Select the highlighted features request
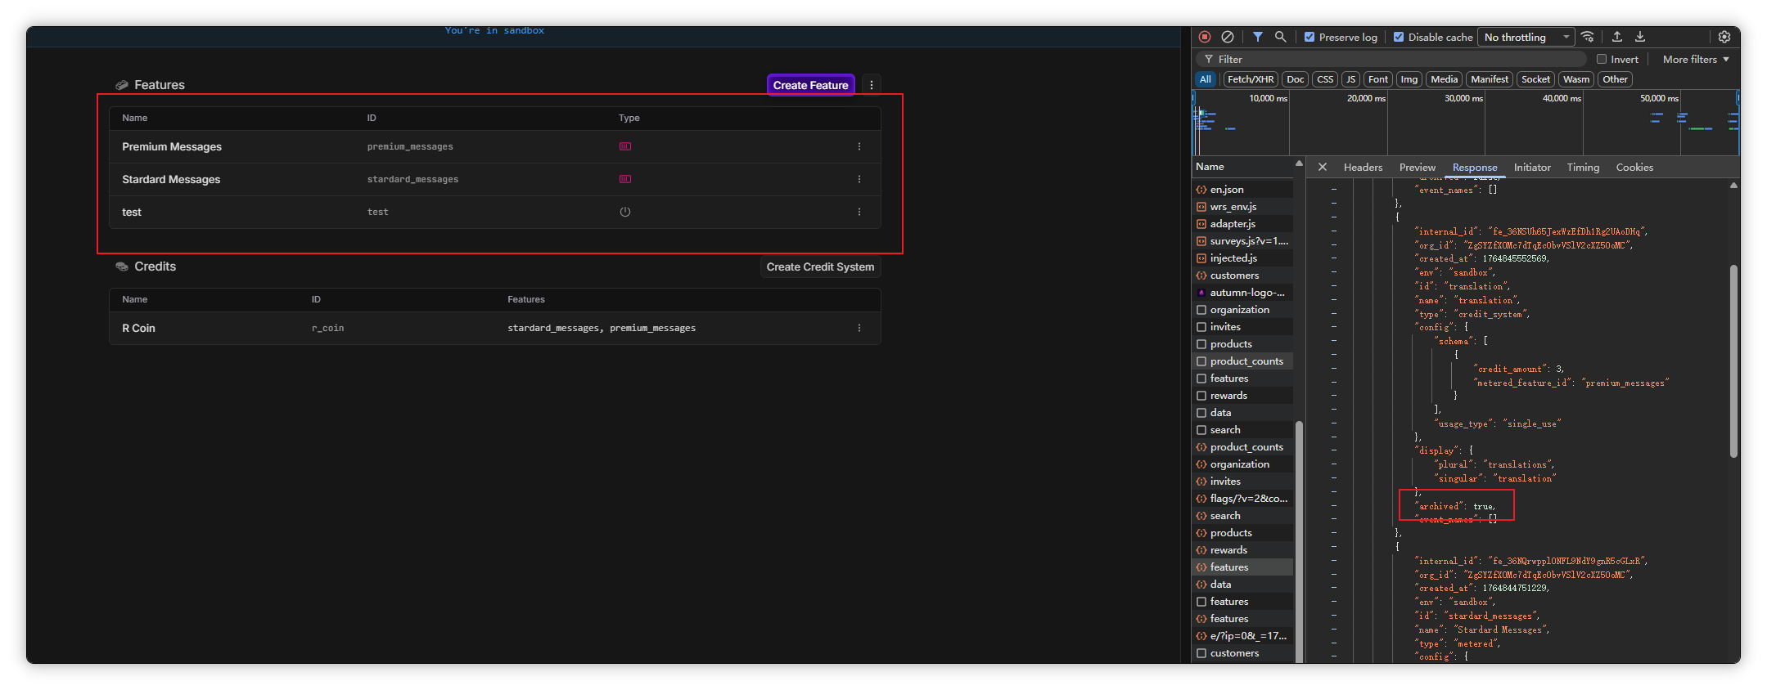The image size is (1767, 690). pyautogui.click(x=1242, y=567)
